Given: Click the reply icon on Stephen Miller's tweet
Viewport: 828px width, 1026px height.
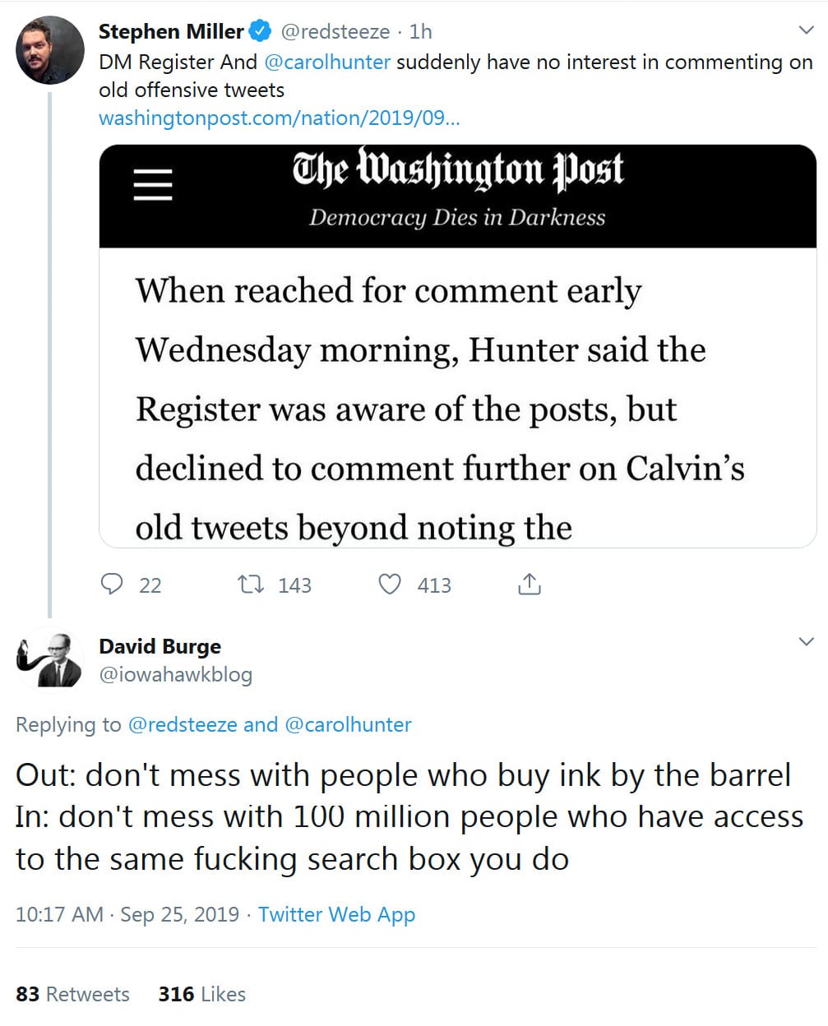Looking at the screenshot, I should 112,585.
